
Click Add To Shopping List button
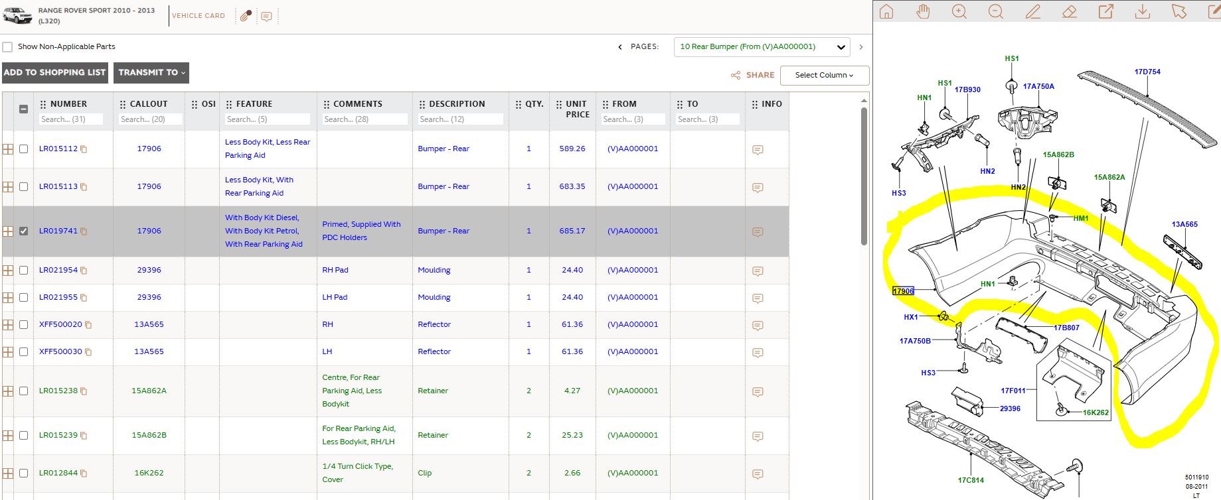(x=54, y=73)
